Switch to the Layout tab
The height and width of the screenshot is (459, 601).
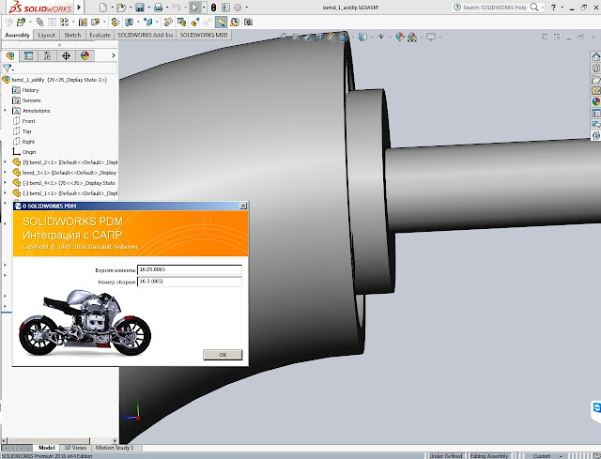(46, 35)
